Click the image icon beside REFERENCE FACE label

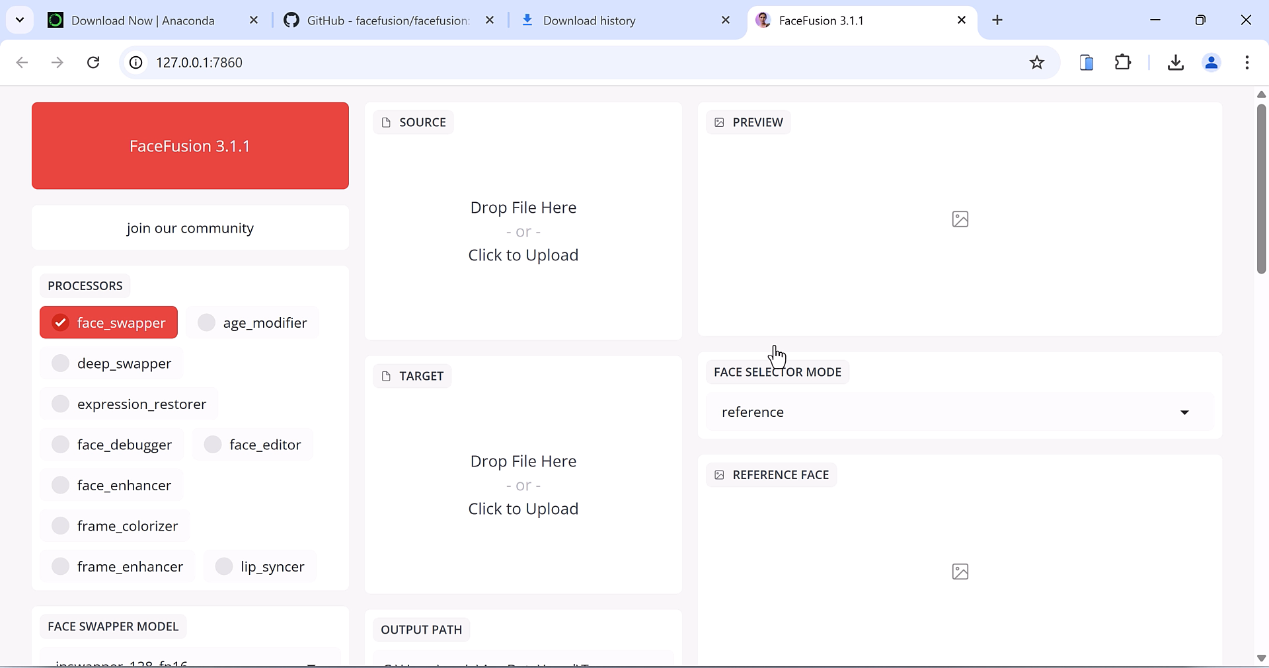(720, 475)
